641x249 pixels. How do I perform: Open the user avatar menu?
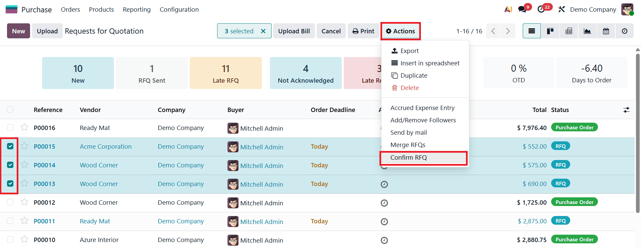coord(627,9)
